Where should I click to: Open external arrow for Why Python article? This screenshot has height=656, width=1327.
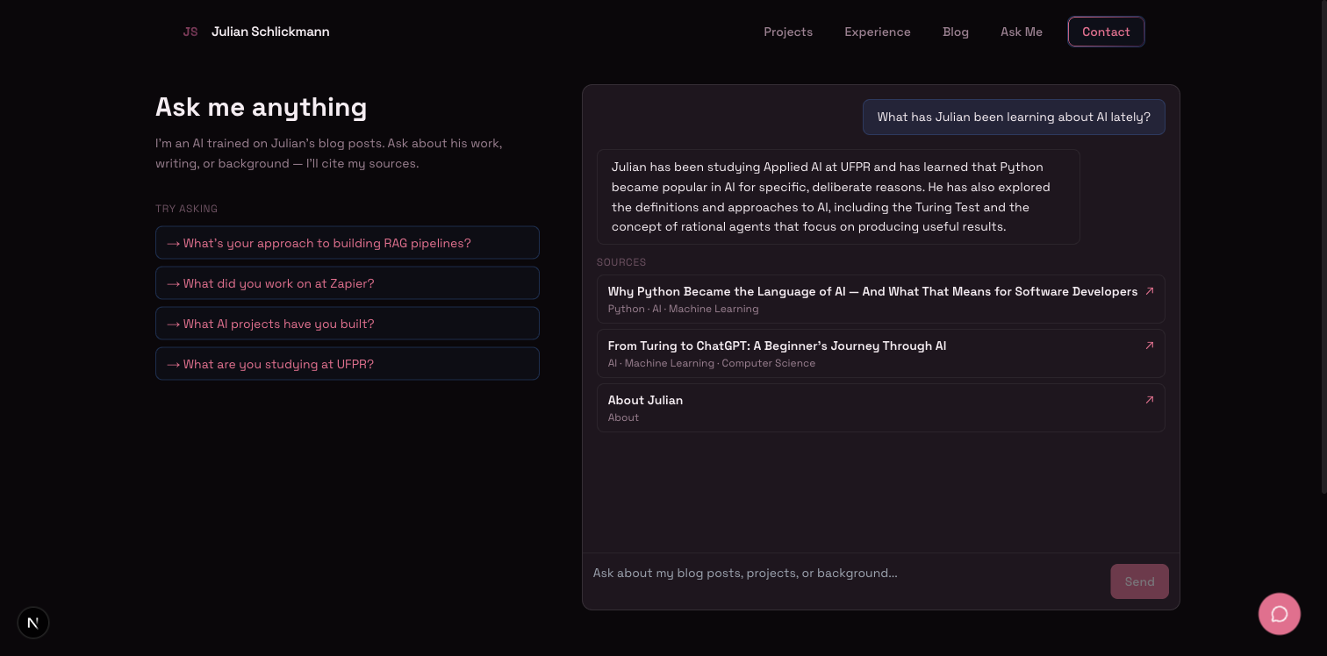coord(1150,291)
